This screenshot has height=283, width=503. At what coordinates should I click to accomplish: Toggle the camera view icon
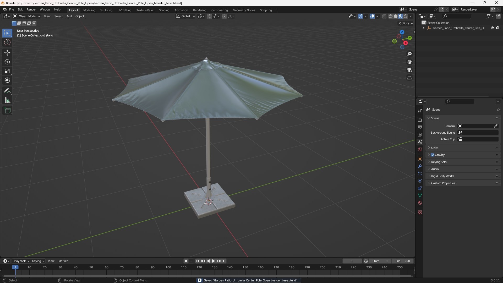coord(409,70)
